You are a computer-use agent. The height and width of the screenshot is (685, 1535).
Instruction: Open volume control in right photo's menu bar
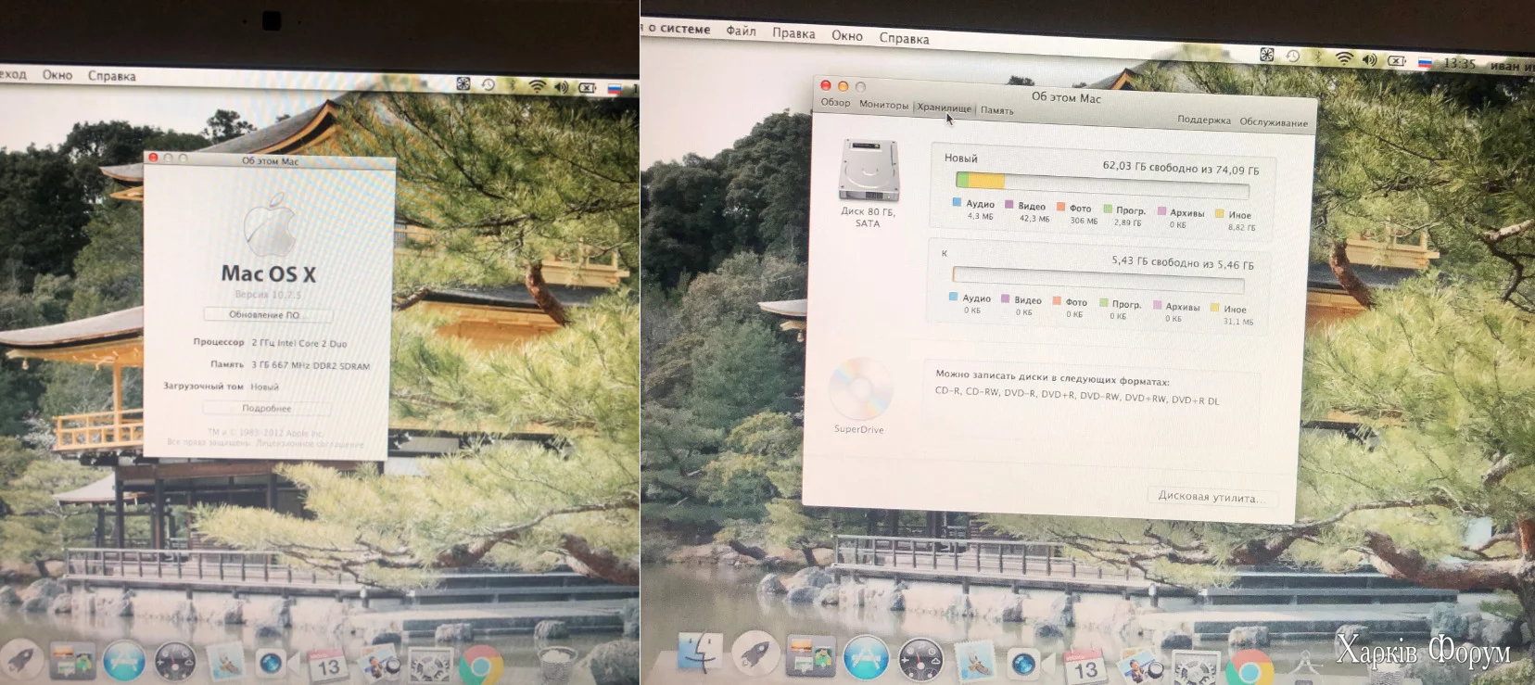pos(1370,59)
